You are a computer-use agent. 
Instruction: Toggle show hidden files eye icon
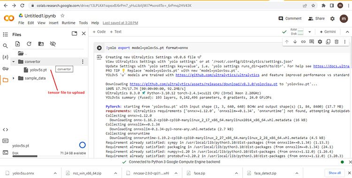click(x=53, y=44)
